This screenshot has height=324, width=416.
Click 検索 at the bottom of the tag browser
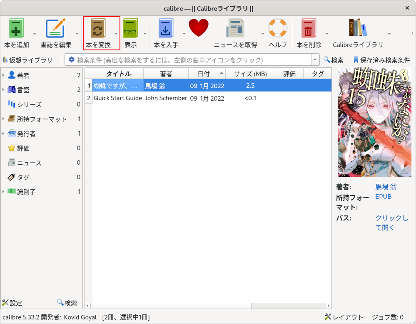[67, 303]
